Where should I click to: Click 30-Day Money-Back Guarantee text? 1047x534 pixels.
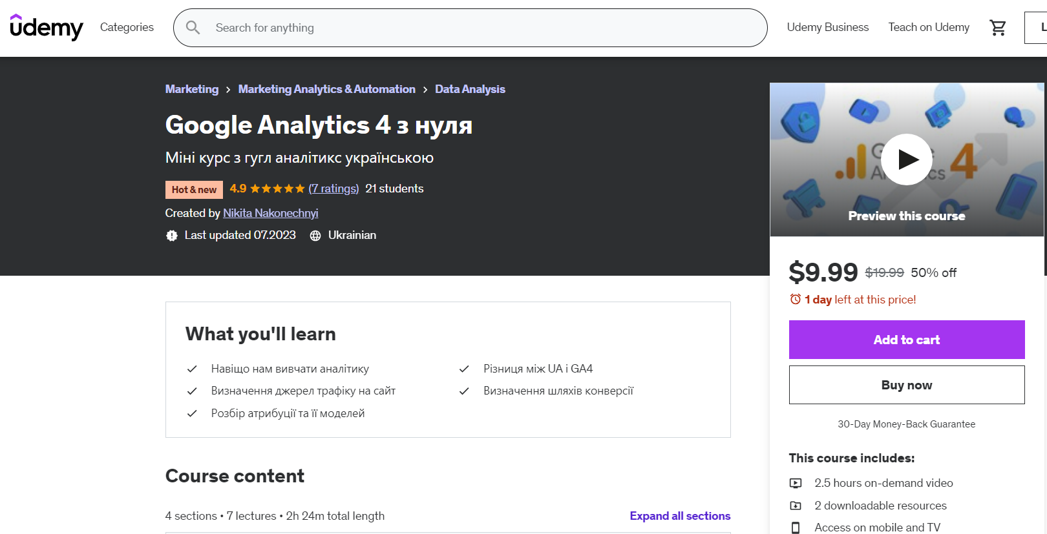pyautogui.click(x=907, y=424)
